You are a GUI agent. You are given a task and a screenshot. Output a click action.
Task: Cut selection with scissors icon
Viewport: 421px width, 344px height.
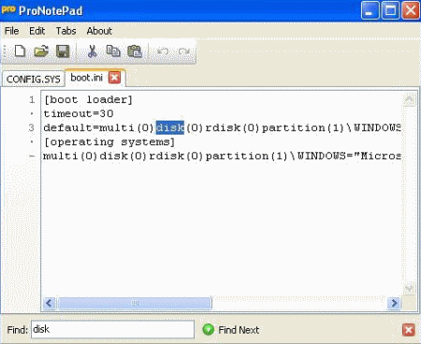click(x=92, y=51)
